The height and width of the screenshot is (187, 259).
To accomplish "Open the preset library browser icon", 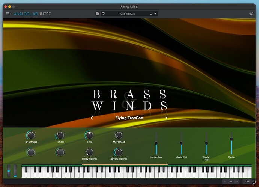I will pyautogui.click(x=98, y=14).
